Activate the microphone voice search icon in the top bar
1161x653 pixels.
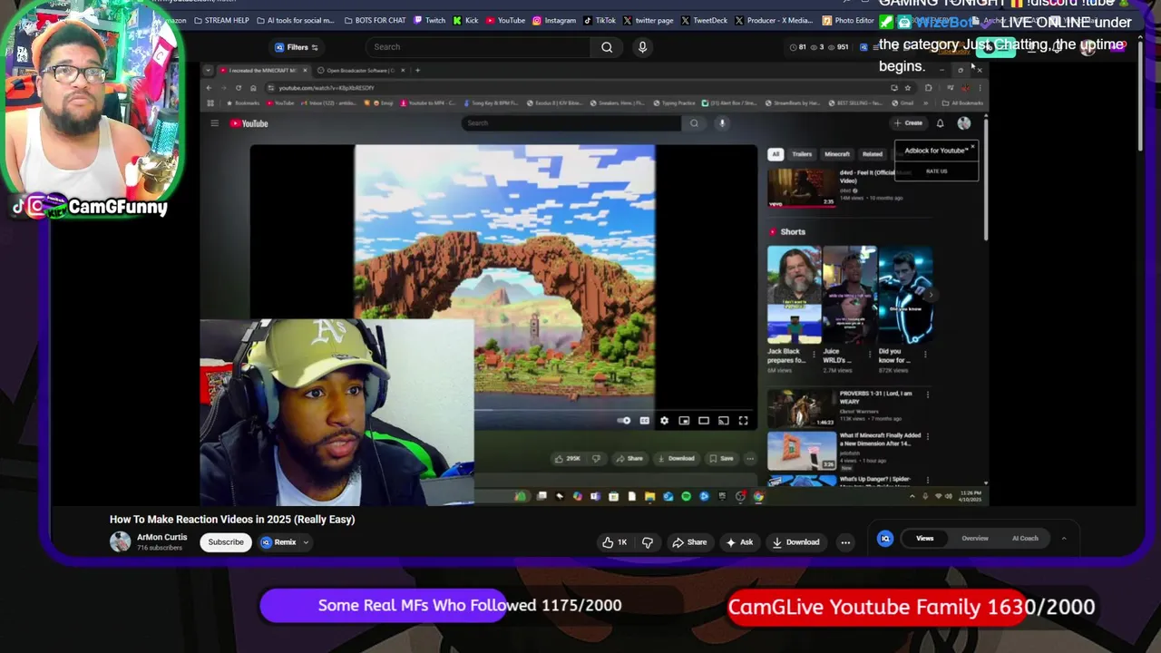(x=642, y=47)
